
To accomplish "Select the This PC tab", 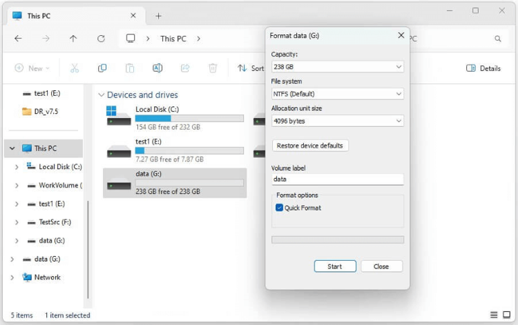I will 75,16.
